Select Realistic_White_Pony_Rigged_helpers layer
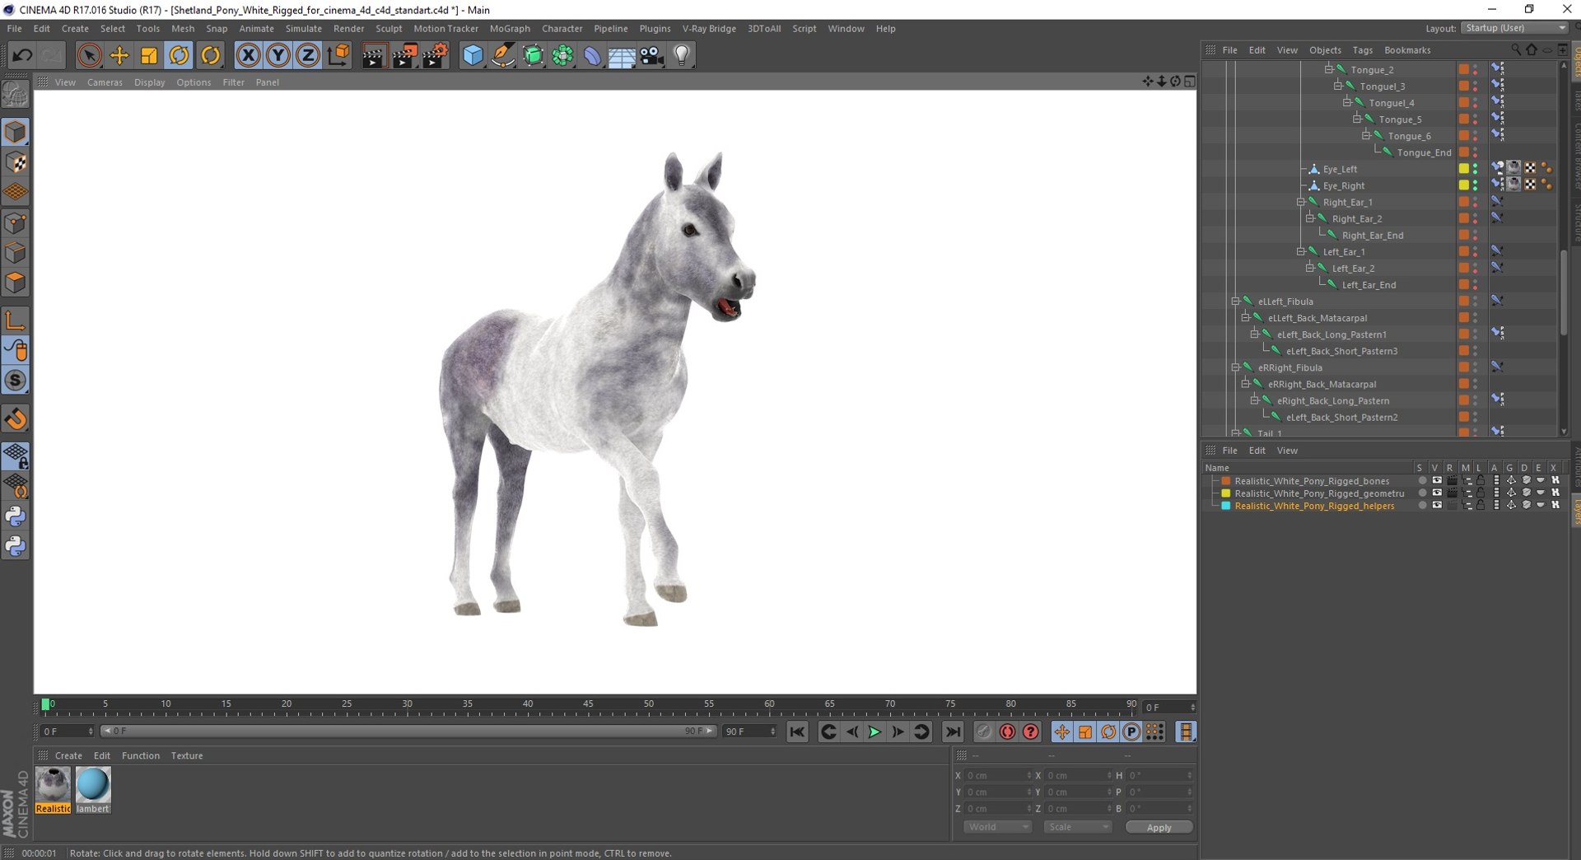The width and height of the screenshot is (1581, 860). pos(1314,506)
